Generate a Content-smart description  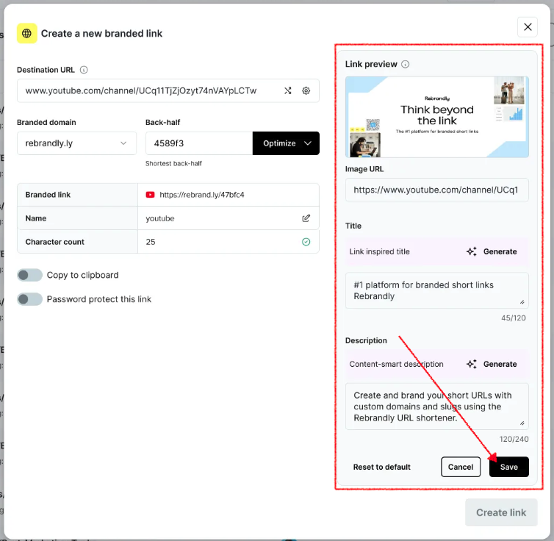[x=500, y=364]
